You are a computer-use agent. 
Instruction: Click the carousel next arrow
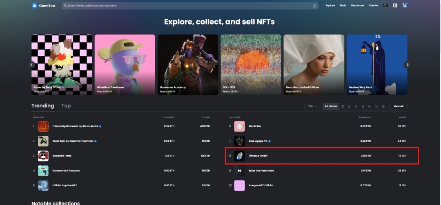(407, 65)
